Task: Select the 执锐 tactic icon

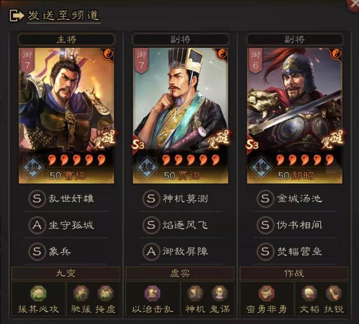Action: 334,293
